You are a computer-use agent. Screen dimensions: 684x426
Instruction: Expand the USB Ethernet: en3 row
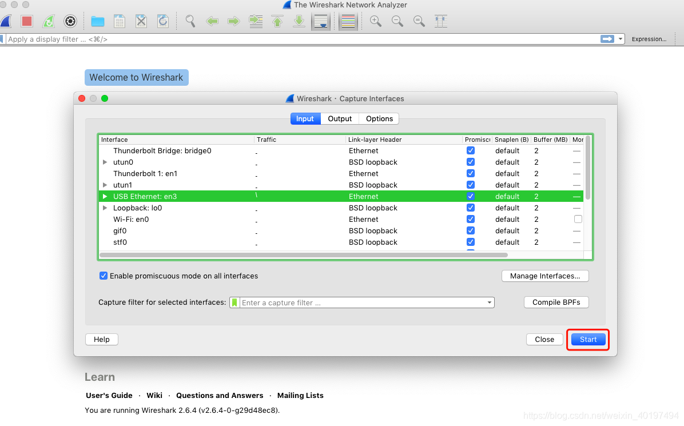105,196
